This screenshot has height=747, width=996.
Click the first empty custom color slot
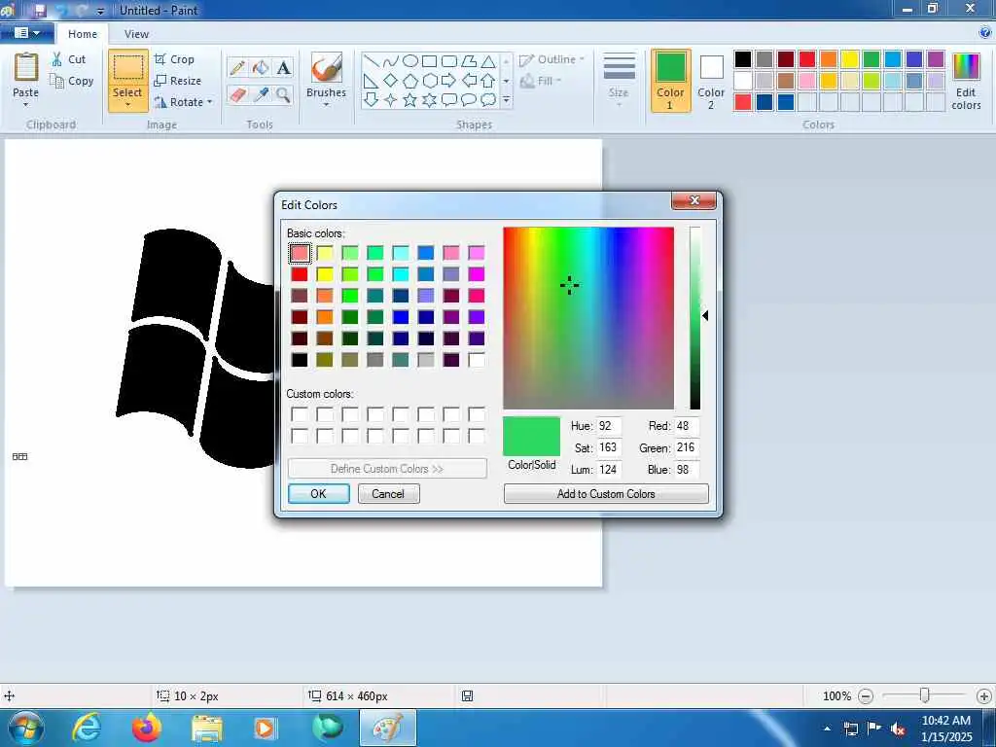point(300,414)
